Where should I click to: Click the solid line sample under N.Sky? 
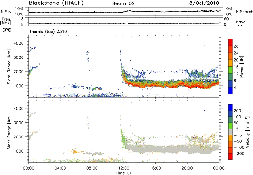click(x=6, y=15)
